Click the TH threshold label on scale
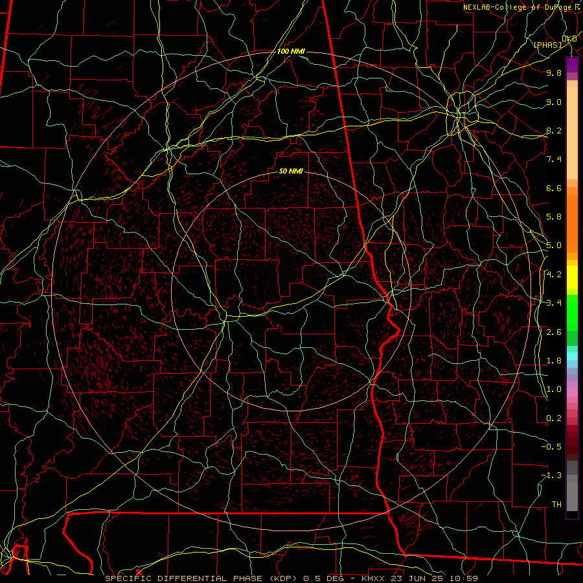 point(556,505)
